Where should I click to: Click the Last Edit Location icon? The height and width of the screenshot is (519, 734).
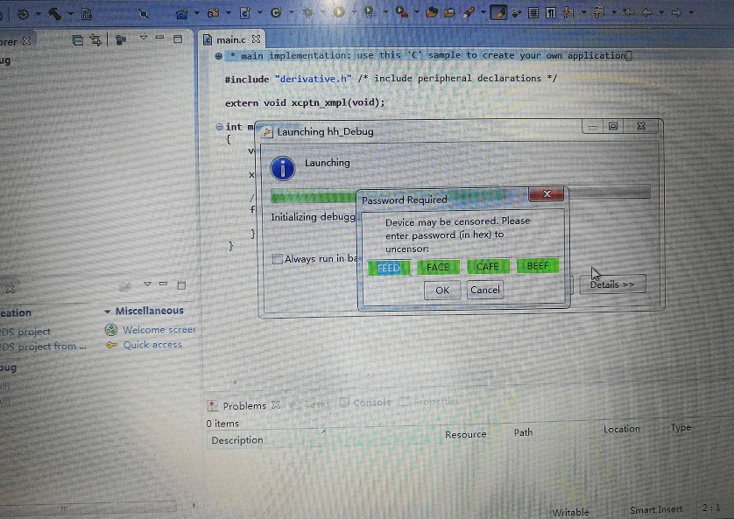[x=629, y=12]
